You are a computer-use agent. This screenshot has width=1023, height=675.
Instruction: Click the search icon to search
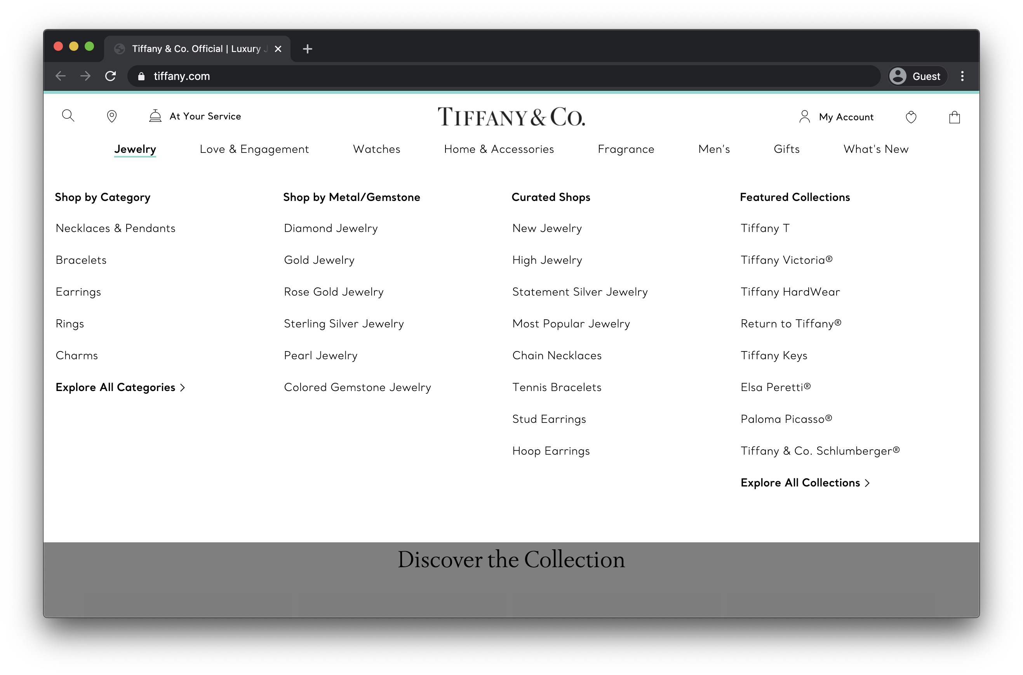(68, 116)
